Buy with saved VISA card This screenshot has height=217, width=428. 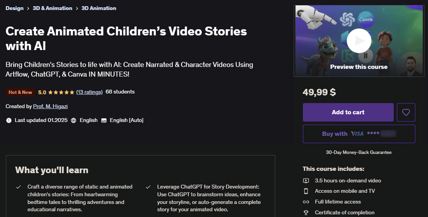coord(359,134)
